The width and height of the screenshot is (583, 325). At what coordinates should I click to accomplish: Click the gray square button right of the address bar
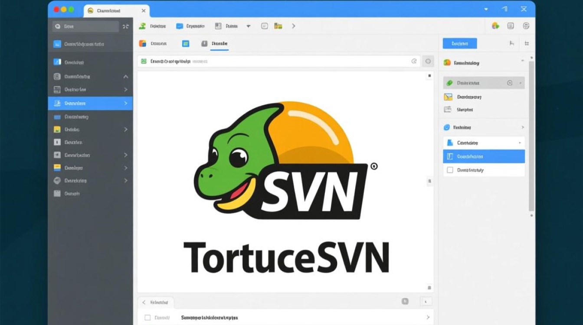click(428, 61)
